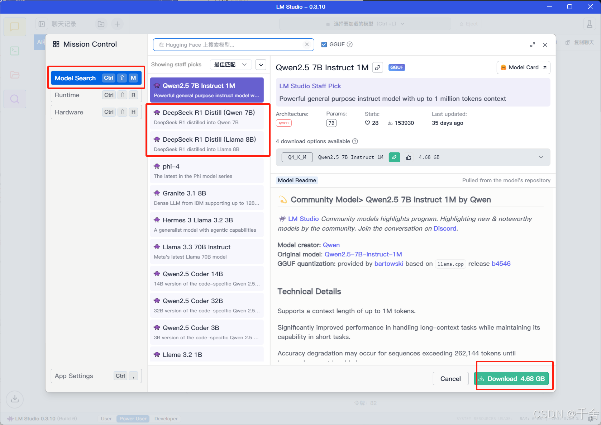The image size is (601, 425).
Task: Select the phi-4 model
Action: (x=207, y=171)
